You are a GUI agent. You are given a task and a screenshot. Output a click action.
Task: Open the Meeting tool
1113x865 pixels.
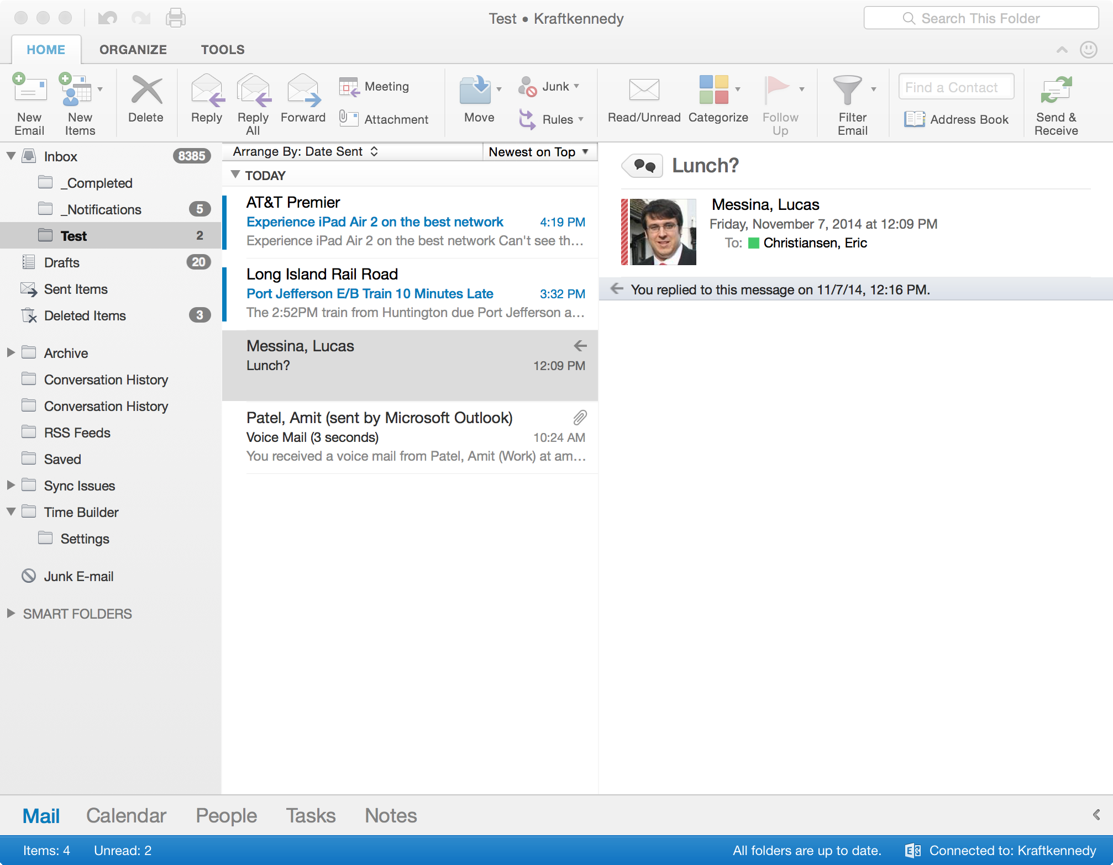pos(375,86)
